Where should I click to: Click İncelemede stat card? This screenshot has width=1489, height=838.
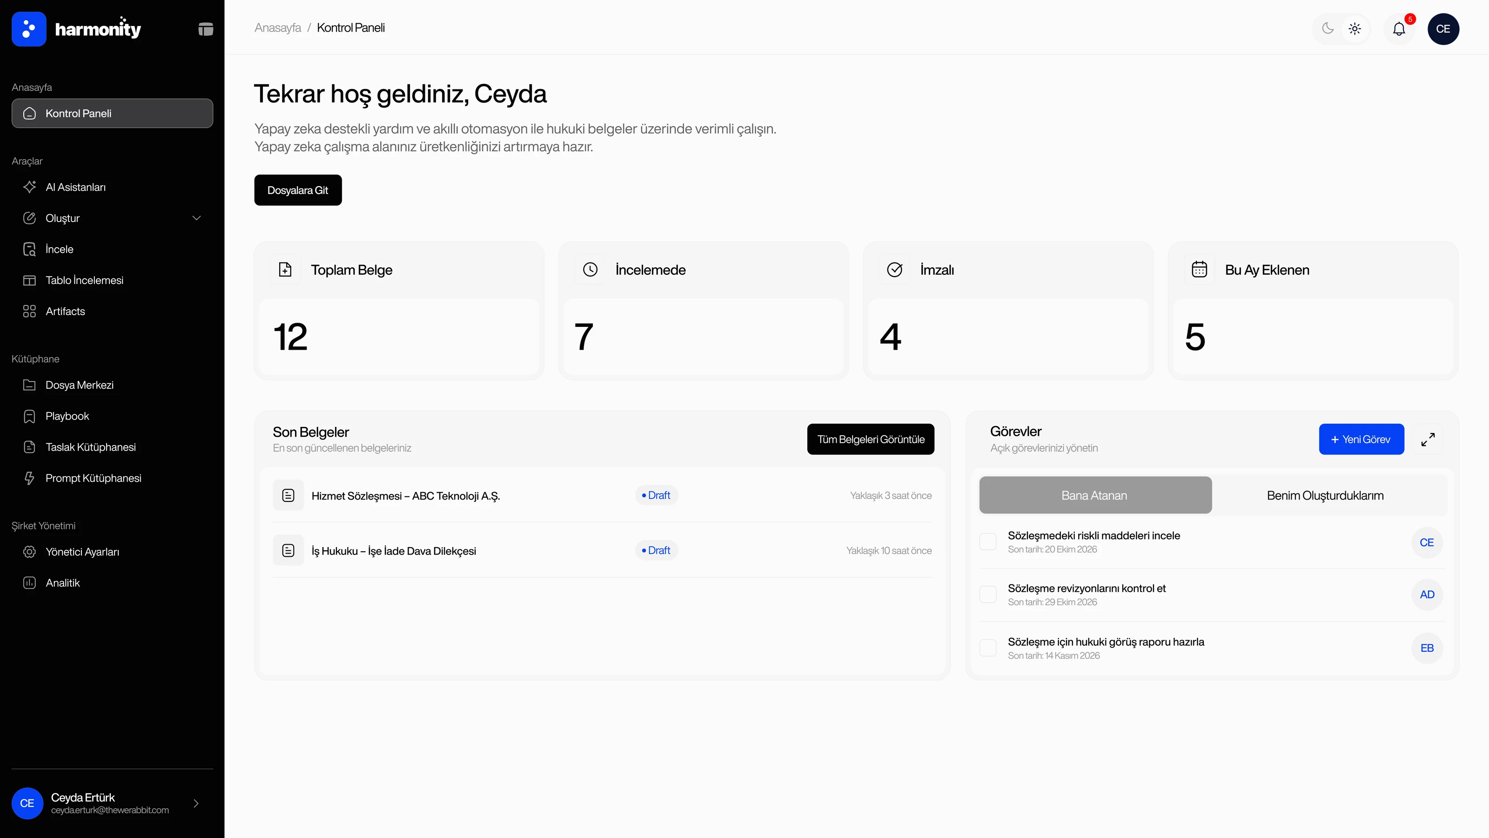[x=704, y=311]
